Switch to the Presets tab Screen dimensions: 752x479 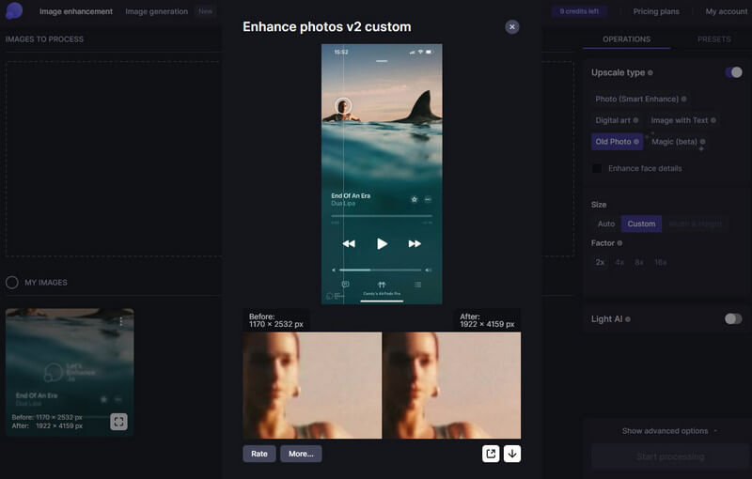coord(713,39)
